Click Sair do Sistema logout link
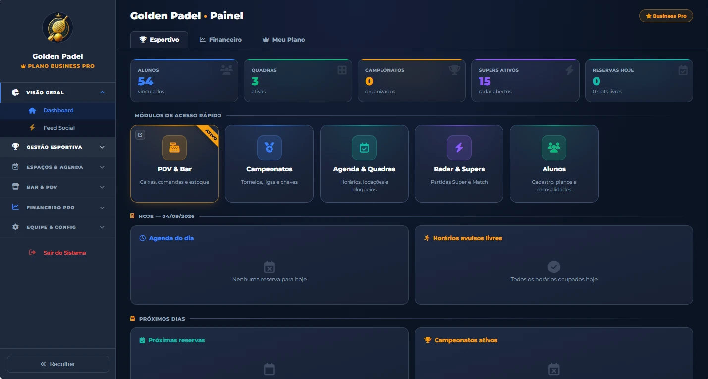This screenshot has width=708, height=379. (57, 253)
